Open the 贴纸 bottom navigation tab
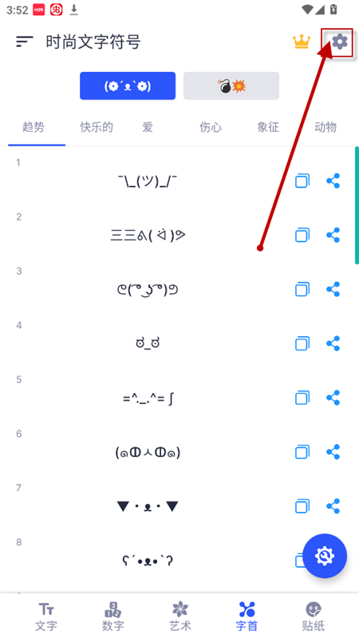Viewport: 359px width, 638px height. [x=314, y=616]
